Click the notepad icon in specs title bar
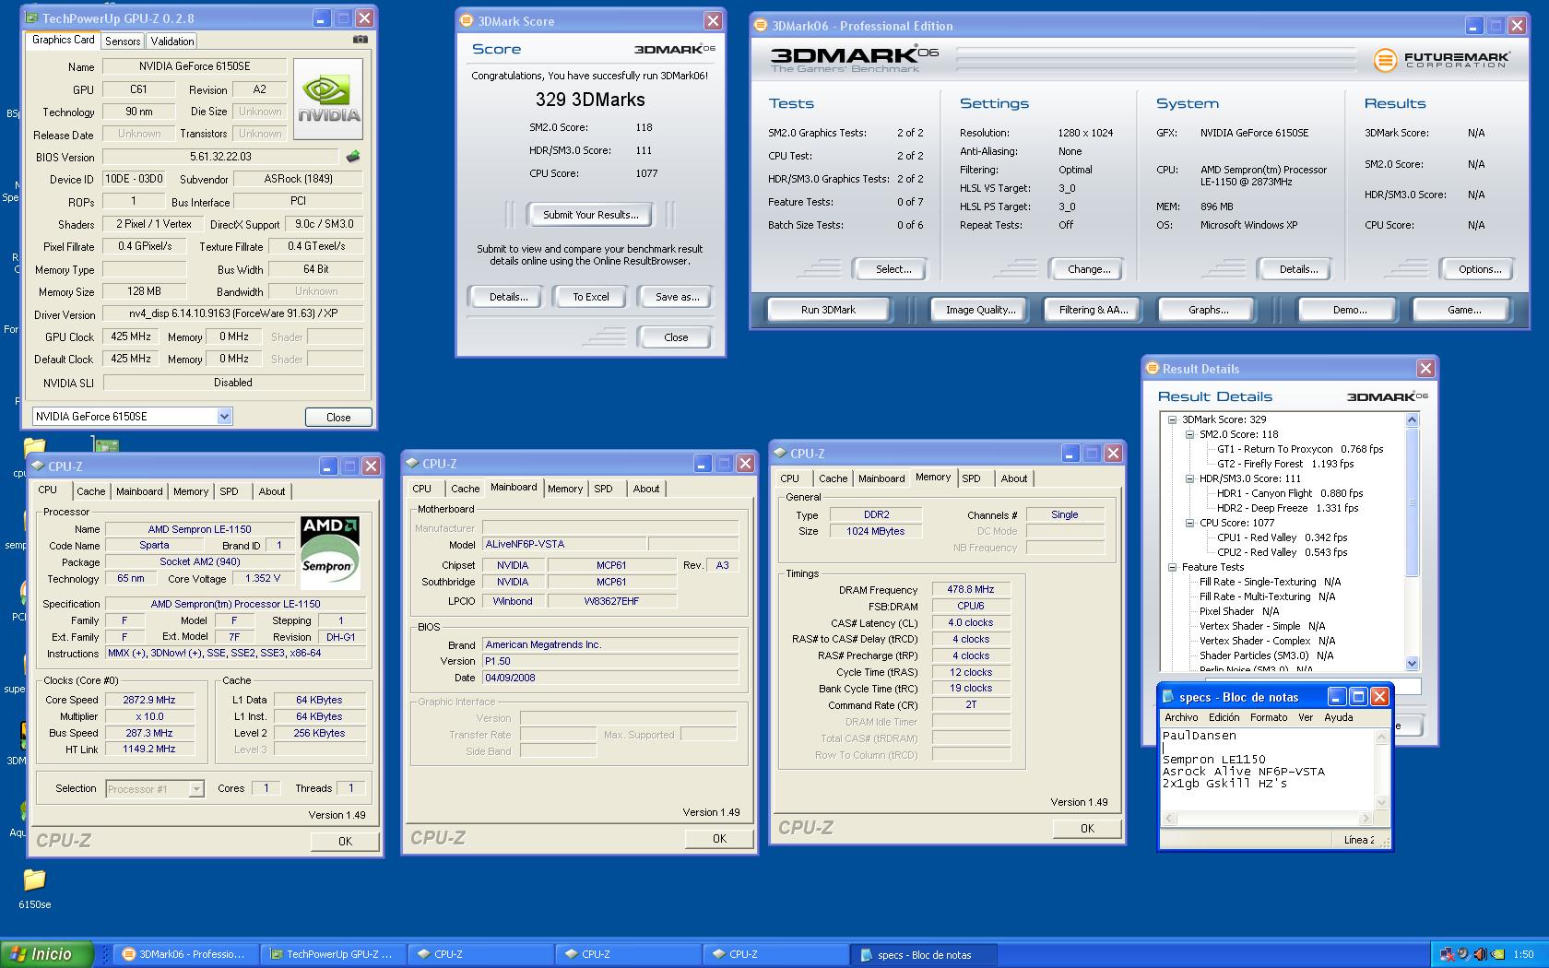 1169,697
